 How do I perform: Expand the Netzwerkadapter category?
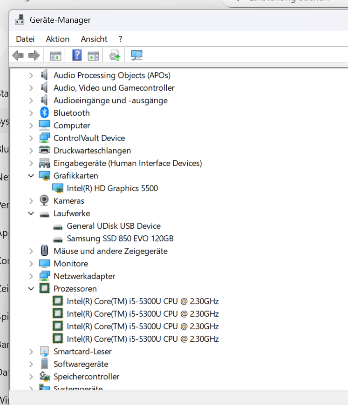click(x=31, y=276)
